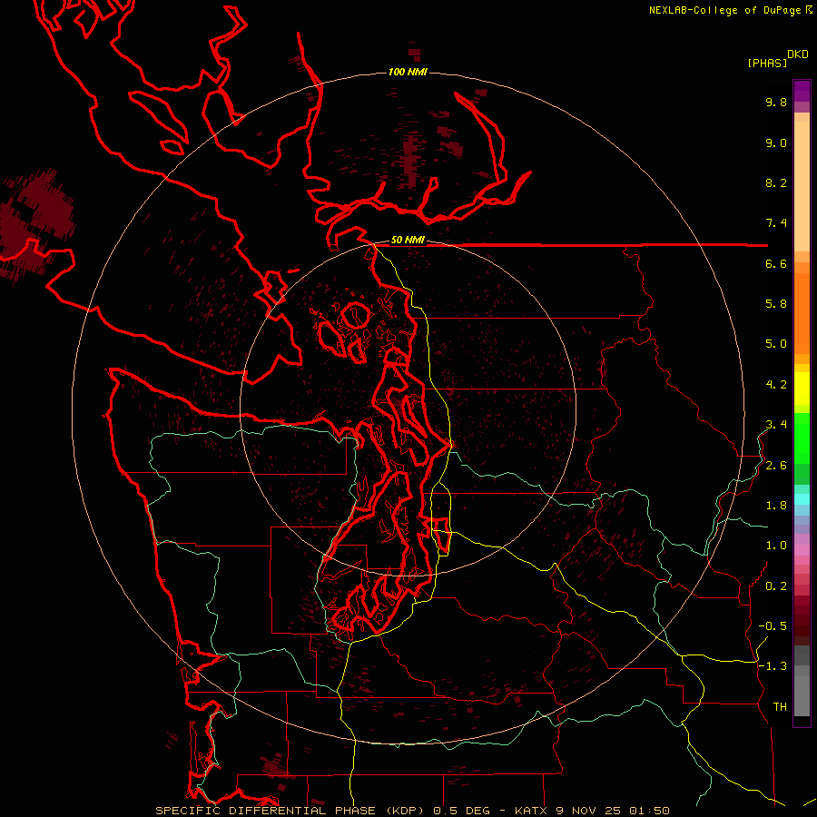
Task: Click the 4.2 scale value
Action: pos(776,385)
